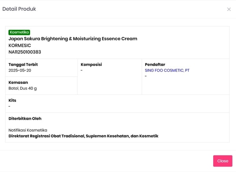Open the SING FOO COSMETIC, PT link

[167, 70]
